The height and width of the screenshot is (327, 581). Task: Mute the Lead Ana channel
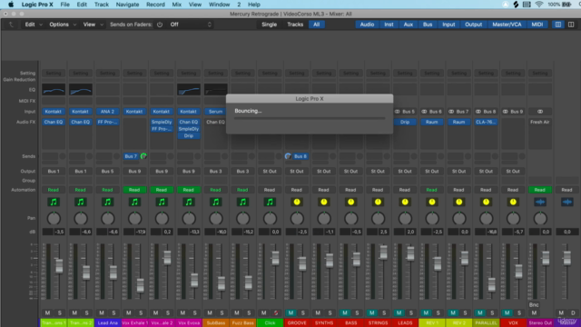[x=102, y=312]
